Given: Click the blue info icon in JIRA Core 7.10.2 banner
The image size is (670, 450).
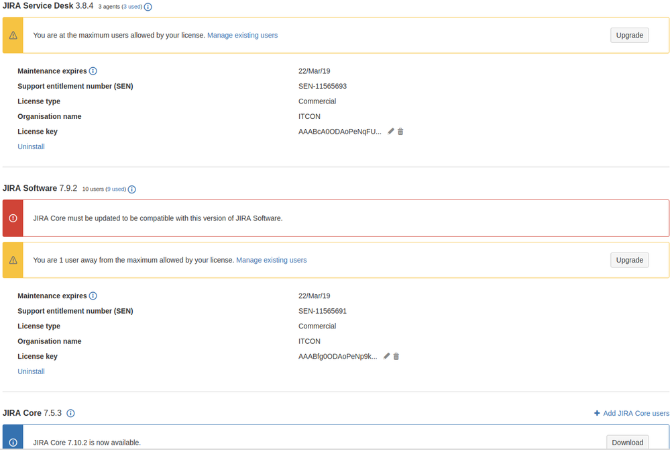Looking at the screenshot, I should coord(13,443).
